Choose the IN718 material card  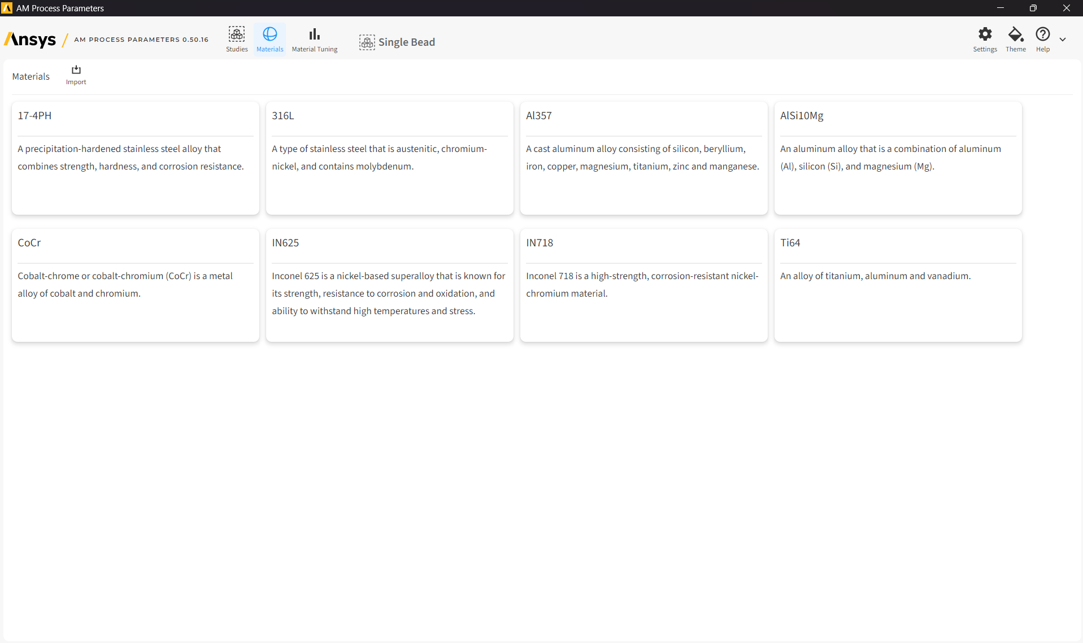[644, 285]
